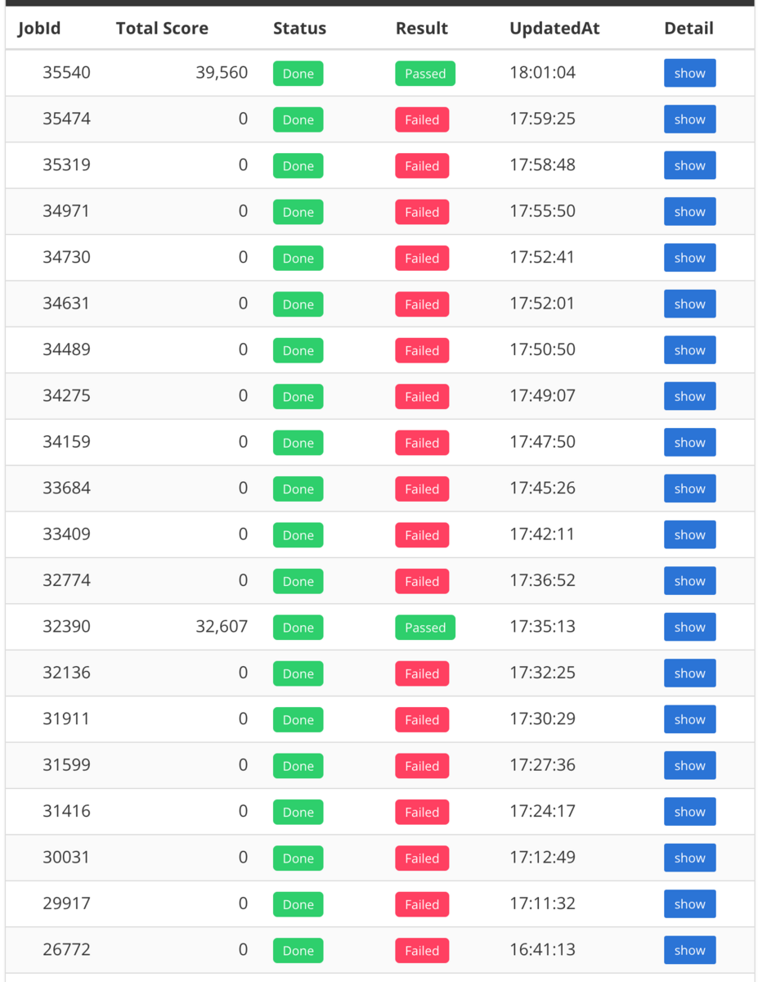This screenshot has width=758, height=982.
Task: Click the Done badge in row 34730
Action: click(x=298, y=259)
